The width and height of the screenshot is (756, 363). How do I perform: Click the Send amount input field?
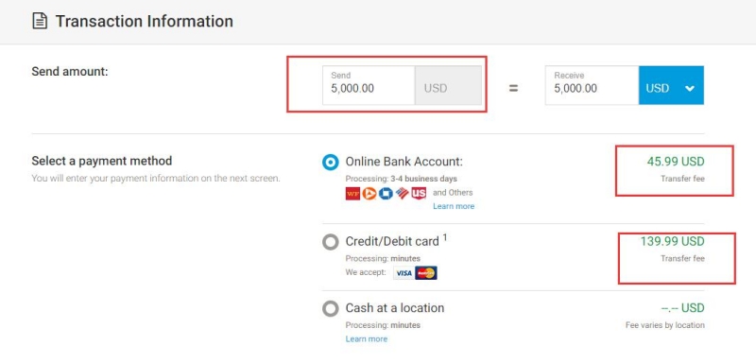point(369,85)
